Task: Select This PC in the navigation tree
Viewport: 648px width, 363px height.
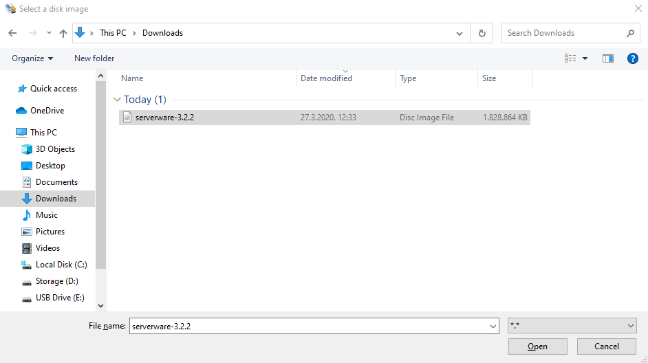Action: pos(43,132)
